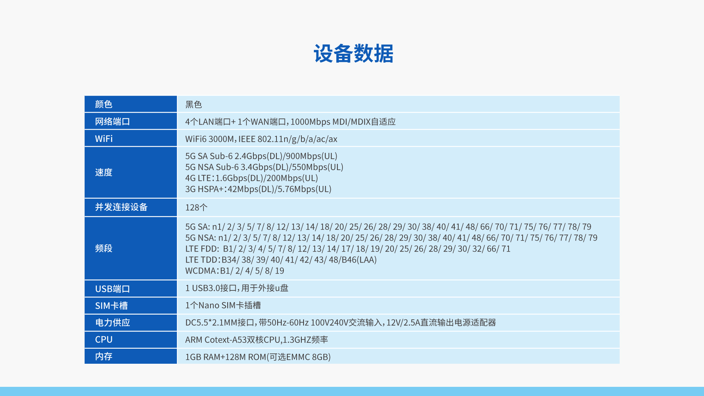Click the 1GB RAM+128M ROM value

258,357
